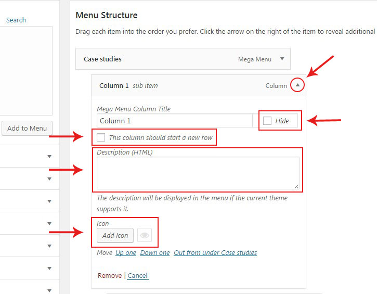Screen dimensions: 377x294
Task: Tick the Hide checkbox
Action: (x=267, y=121)
